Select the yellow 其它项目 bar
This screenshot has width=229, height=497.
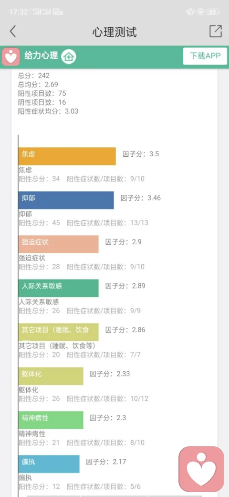tap(59, 332)
